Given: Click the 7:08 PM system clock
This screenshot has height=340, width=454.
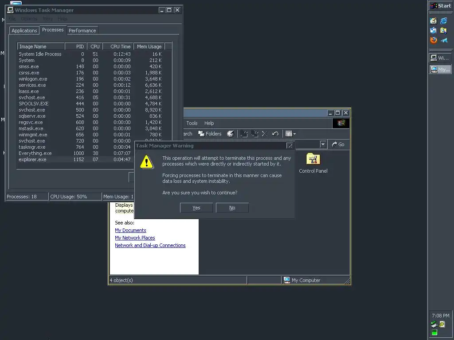Looking at the screenshot, I should (x=440, y=316).
